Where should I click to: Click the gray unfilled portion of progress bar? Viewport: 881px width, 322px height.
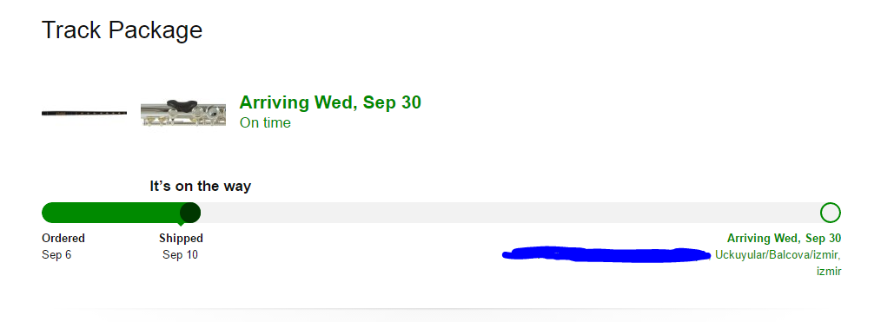click(510, 213)
